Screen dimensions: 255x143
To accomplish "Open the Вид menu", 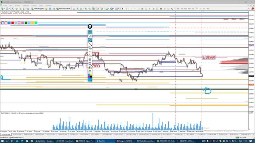I will click(x=11, y=5).
